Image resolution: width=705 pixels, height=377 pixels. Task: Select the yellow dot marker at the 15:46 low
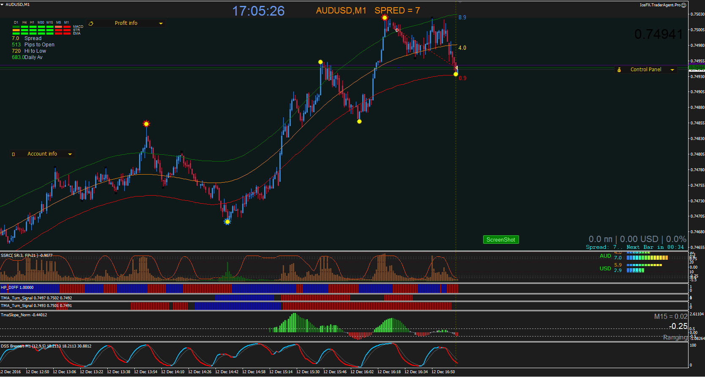(359, 121)
